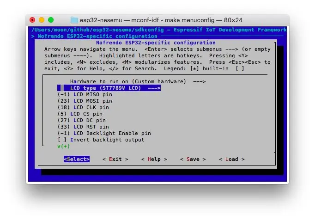Minimize the terminal with yellow button
This screenshot has width=315, height=221.
[42, 20]
